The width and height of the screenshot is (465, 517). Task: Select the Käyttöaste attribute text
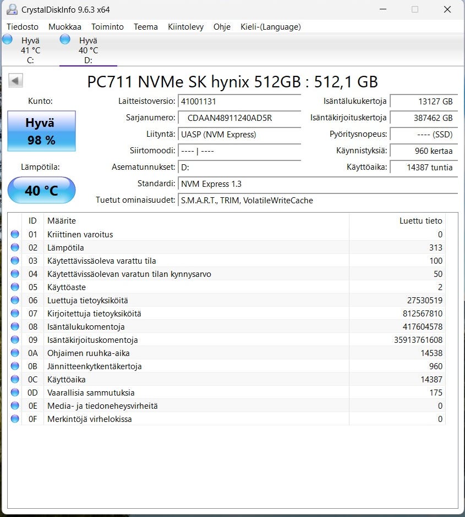click(x=67, y=287)
